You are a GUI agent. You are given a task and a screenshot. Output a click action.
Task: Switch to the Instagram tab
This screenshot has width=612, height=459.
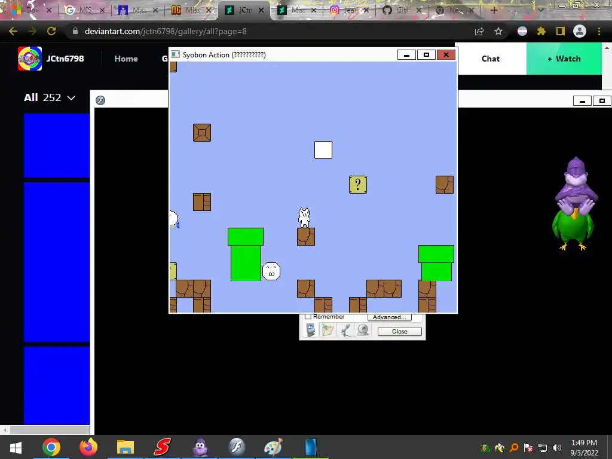pos(348,10)
